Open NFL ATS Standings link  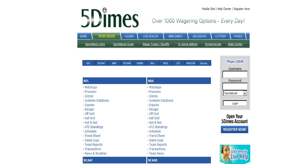94,127
